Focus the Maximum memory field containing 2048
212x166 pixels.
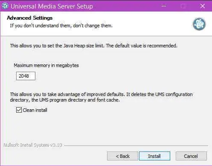click(26, 76)
